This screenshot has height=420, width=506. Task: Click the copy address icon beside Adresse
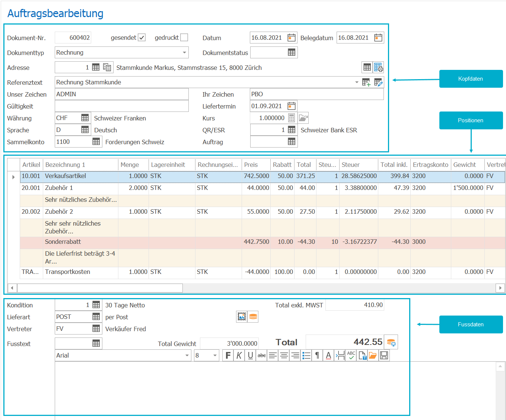click(107, 67)
